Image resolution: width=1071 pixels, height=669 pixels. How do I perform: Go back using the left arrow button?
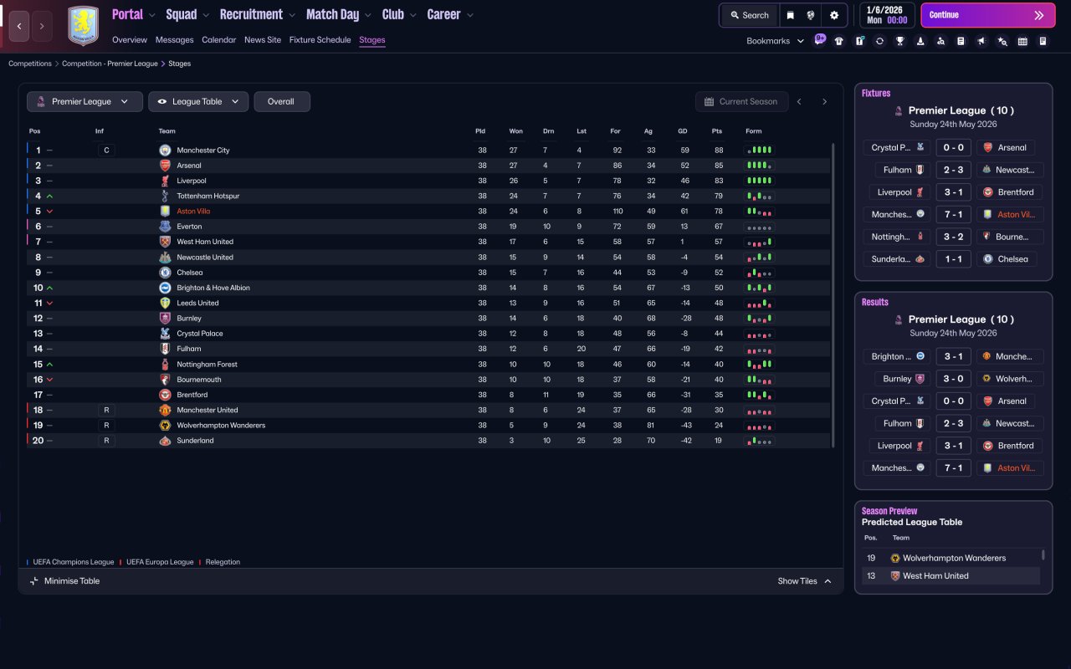(x=19, y=26)
